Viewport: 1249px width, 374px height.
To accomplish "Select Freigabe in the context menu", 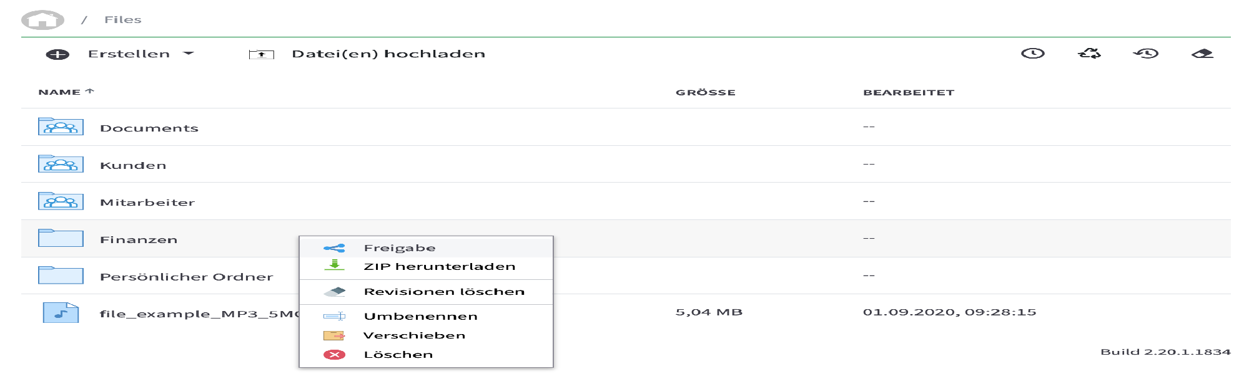I will click(400, 248).
